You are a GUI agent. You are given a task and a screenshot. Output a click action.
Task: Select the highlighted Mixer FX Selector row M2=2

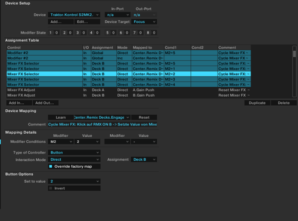coord(129,74)
